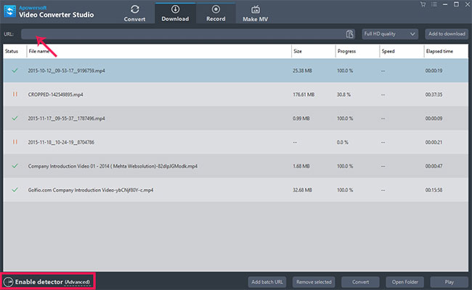Click pause status icon of CROPPED-142549895.mp4
Image resolution: width=472 pixels, height=290 pixels.
[x=15, y=94]
